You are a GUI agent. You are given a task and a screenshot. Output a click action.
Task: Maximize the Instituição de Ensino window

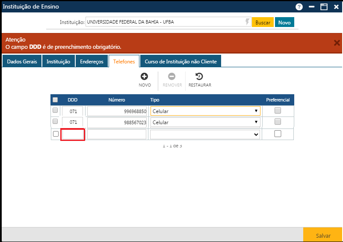click(324, 7)
